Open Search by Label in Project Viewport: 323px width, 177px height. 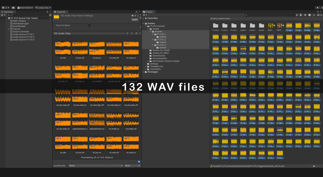[x=305, y=15]
